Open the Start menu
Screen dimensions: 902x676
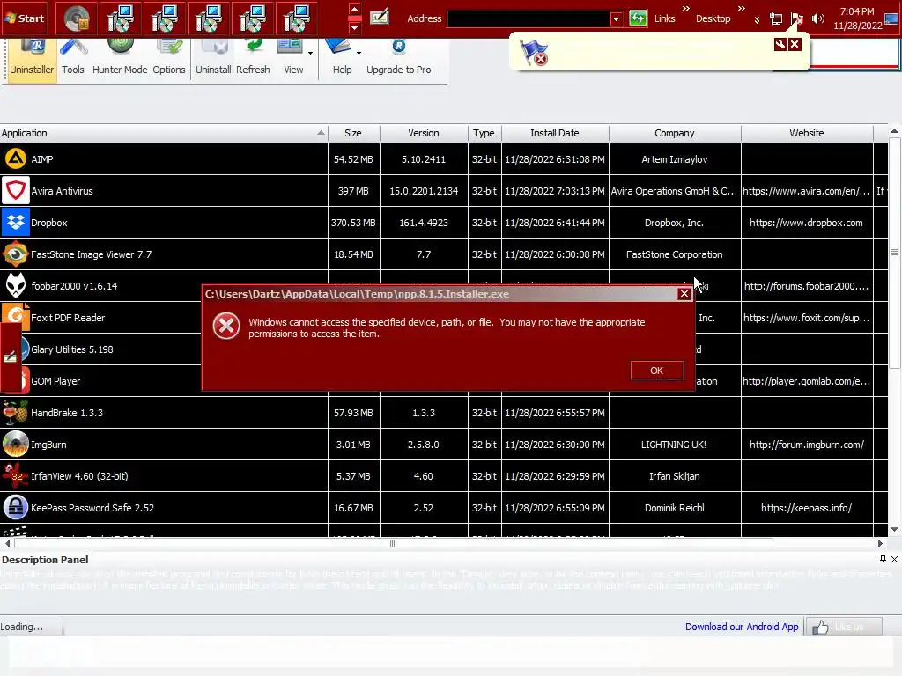[24, 18]
